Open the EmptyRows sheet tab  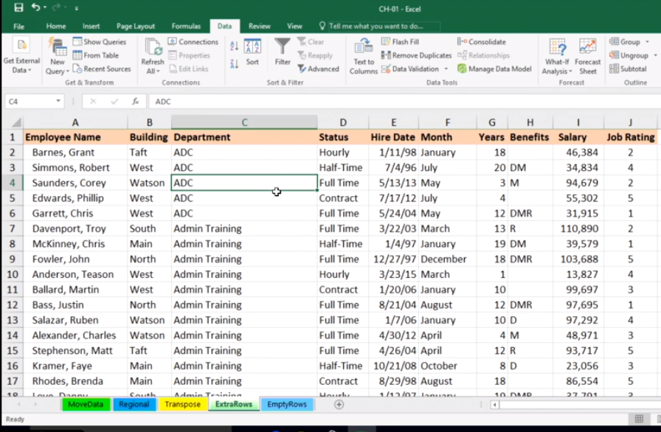click(287, 404)
